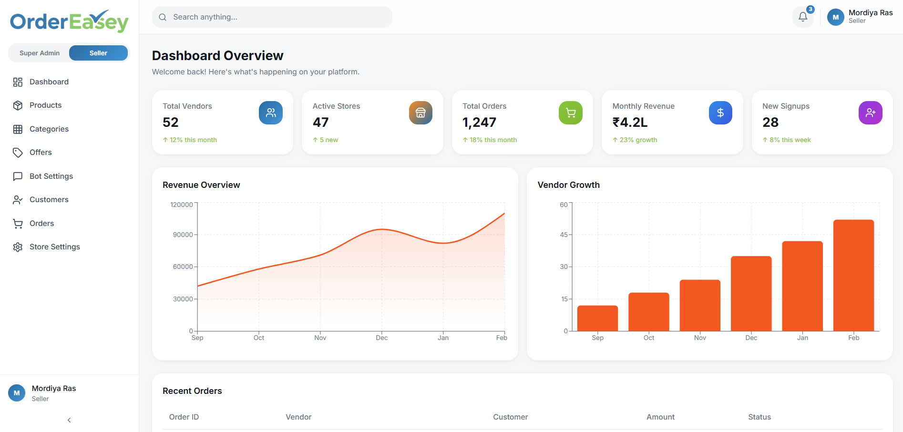Click the OrderEasey logo
Viewport: 903px width, 432px height.
(68, 21)
